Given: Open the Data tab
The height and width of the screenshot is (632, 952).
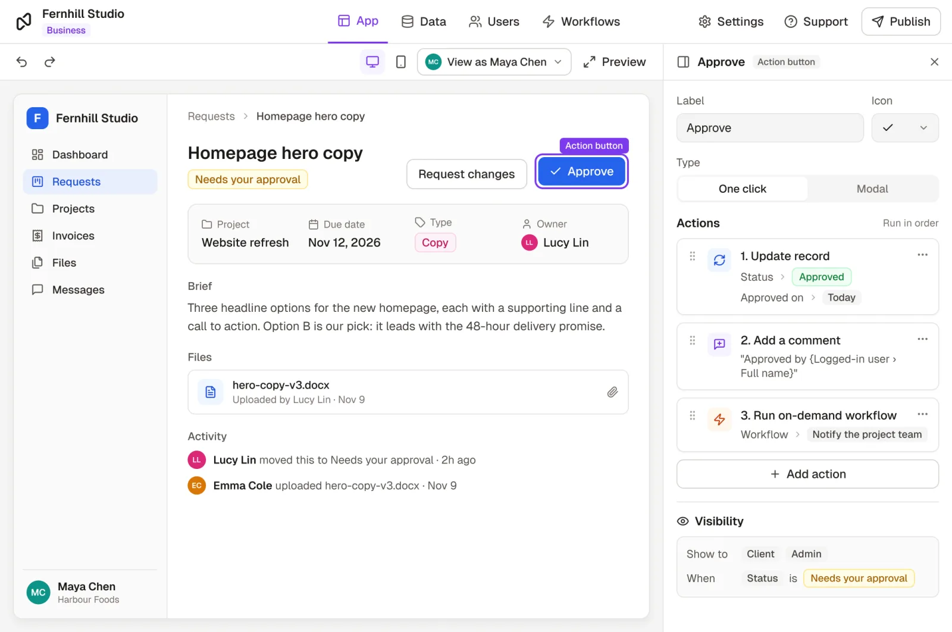Looking at the screenshot, I should click(x=424, y=21).
